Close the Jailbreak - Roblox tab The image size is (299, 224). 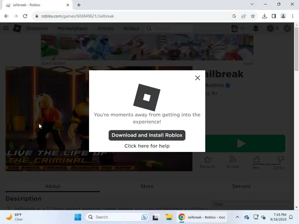pos(68,5)
